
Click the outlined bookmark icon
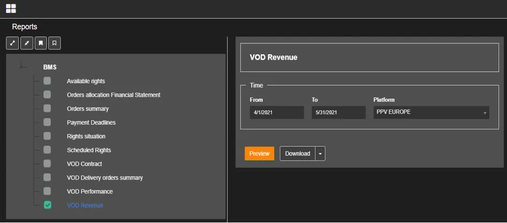[x=54, y=44]
